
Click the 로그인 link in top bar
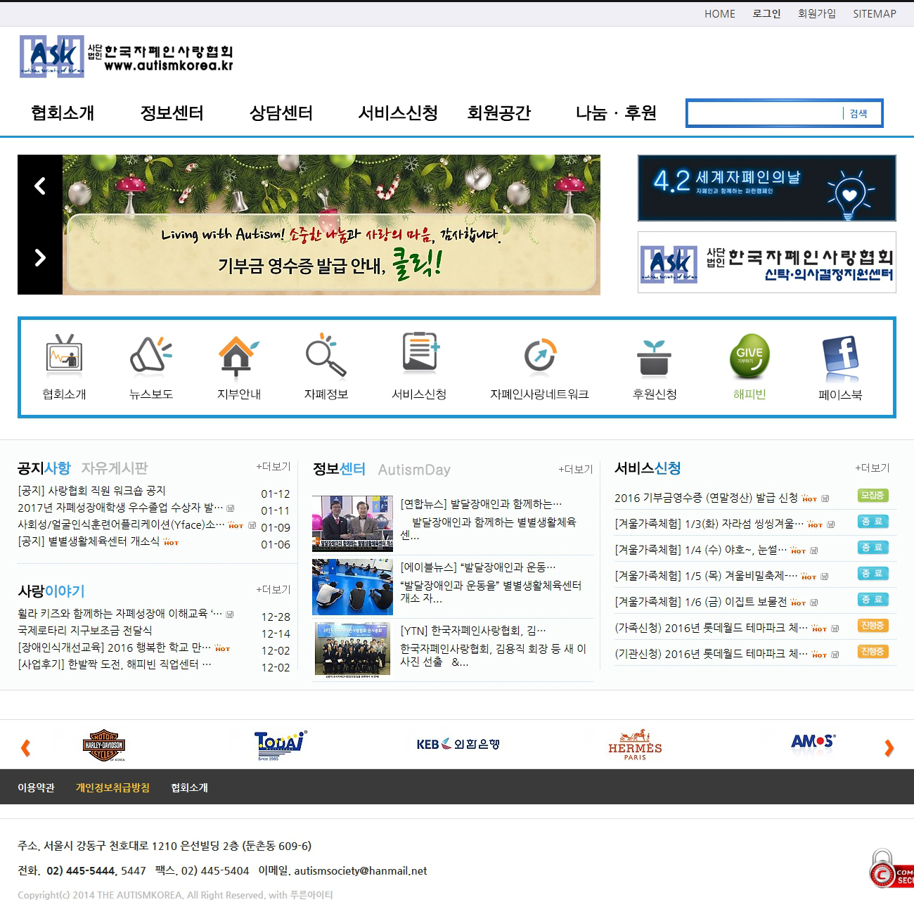pos(766,14)
